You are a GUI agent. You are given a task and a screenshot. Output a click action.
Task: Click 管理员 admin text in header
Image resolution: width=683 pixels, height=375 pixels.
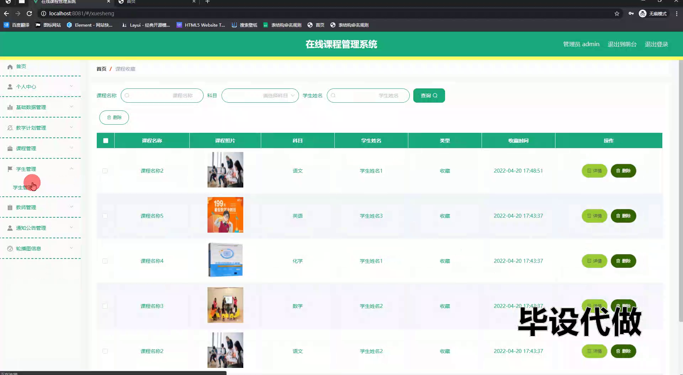581,44
